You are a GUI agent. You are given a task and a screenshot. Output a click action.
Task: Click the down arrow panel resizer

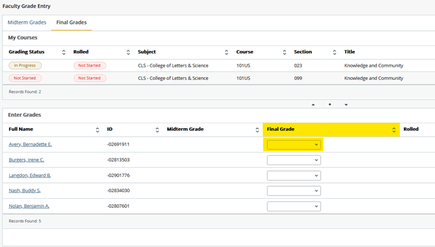346,104
